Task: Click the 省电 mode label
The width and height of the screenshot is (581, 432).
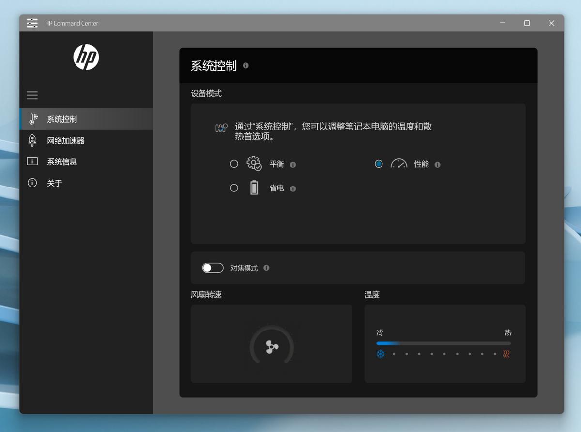Action: tap(277, 188)
